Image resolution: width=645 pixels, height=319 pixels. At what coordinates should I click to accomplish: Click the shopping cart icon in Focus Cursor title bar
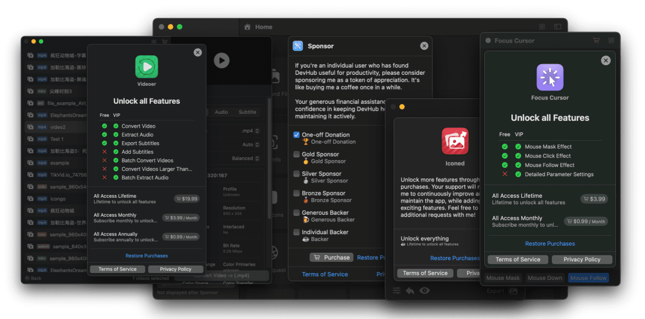click(596, 41)
